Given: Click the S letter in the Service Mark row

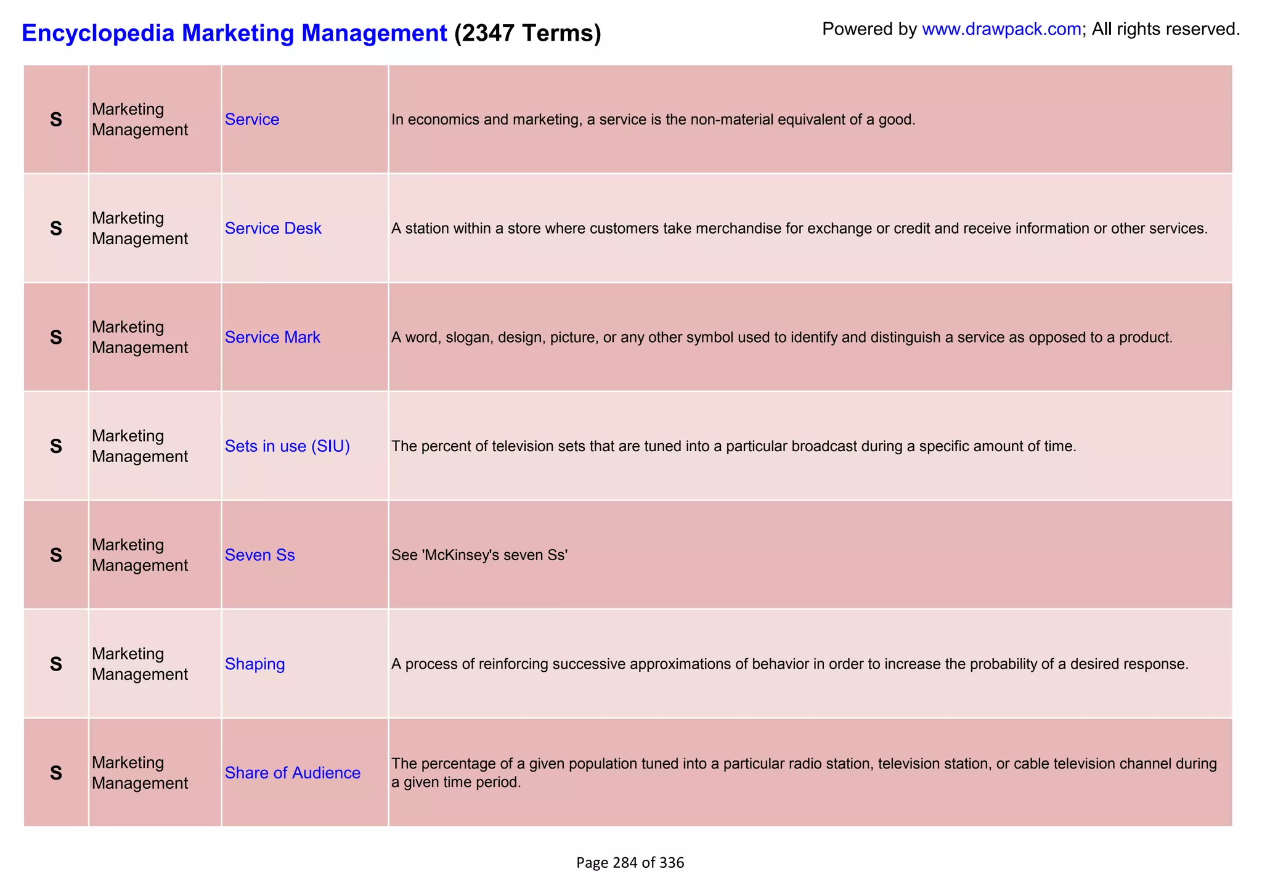Looking at the screenshot, I should tap(56, 338).
